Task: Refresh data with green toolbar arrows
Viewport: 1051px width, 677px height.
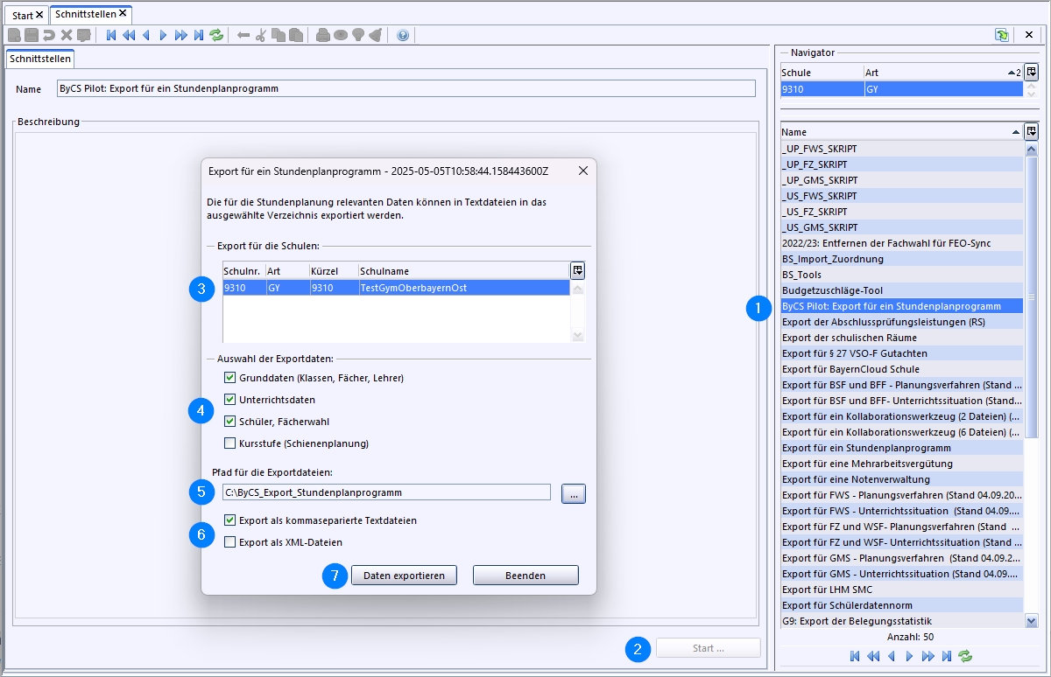Action: [x=216, y=35]
